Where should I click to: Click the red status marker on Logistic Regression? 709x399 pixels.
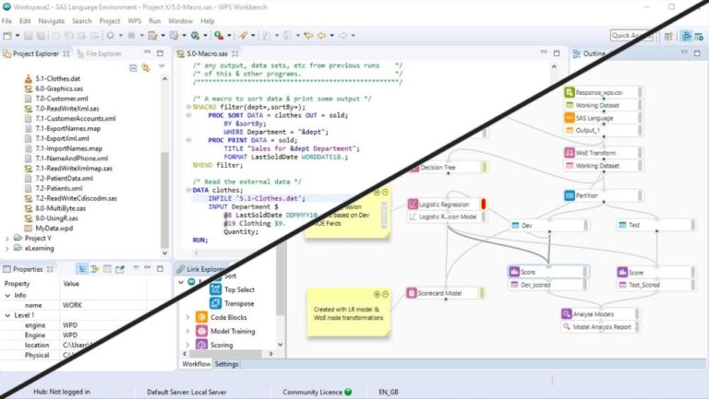[x=484, y=204]
